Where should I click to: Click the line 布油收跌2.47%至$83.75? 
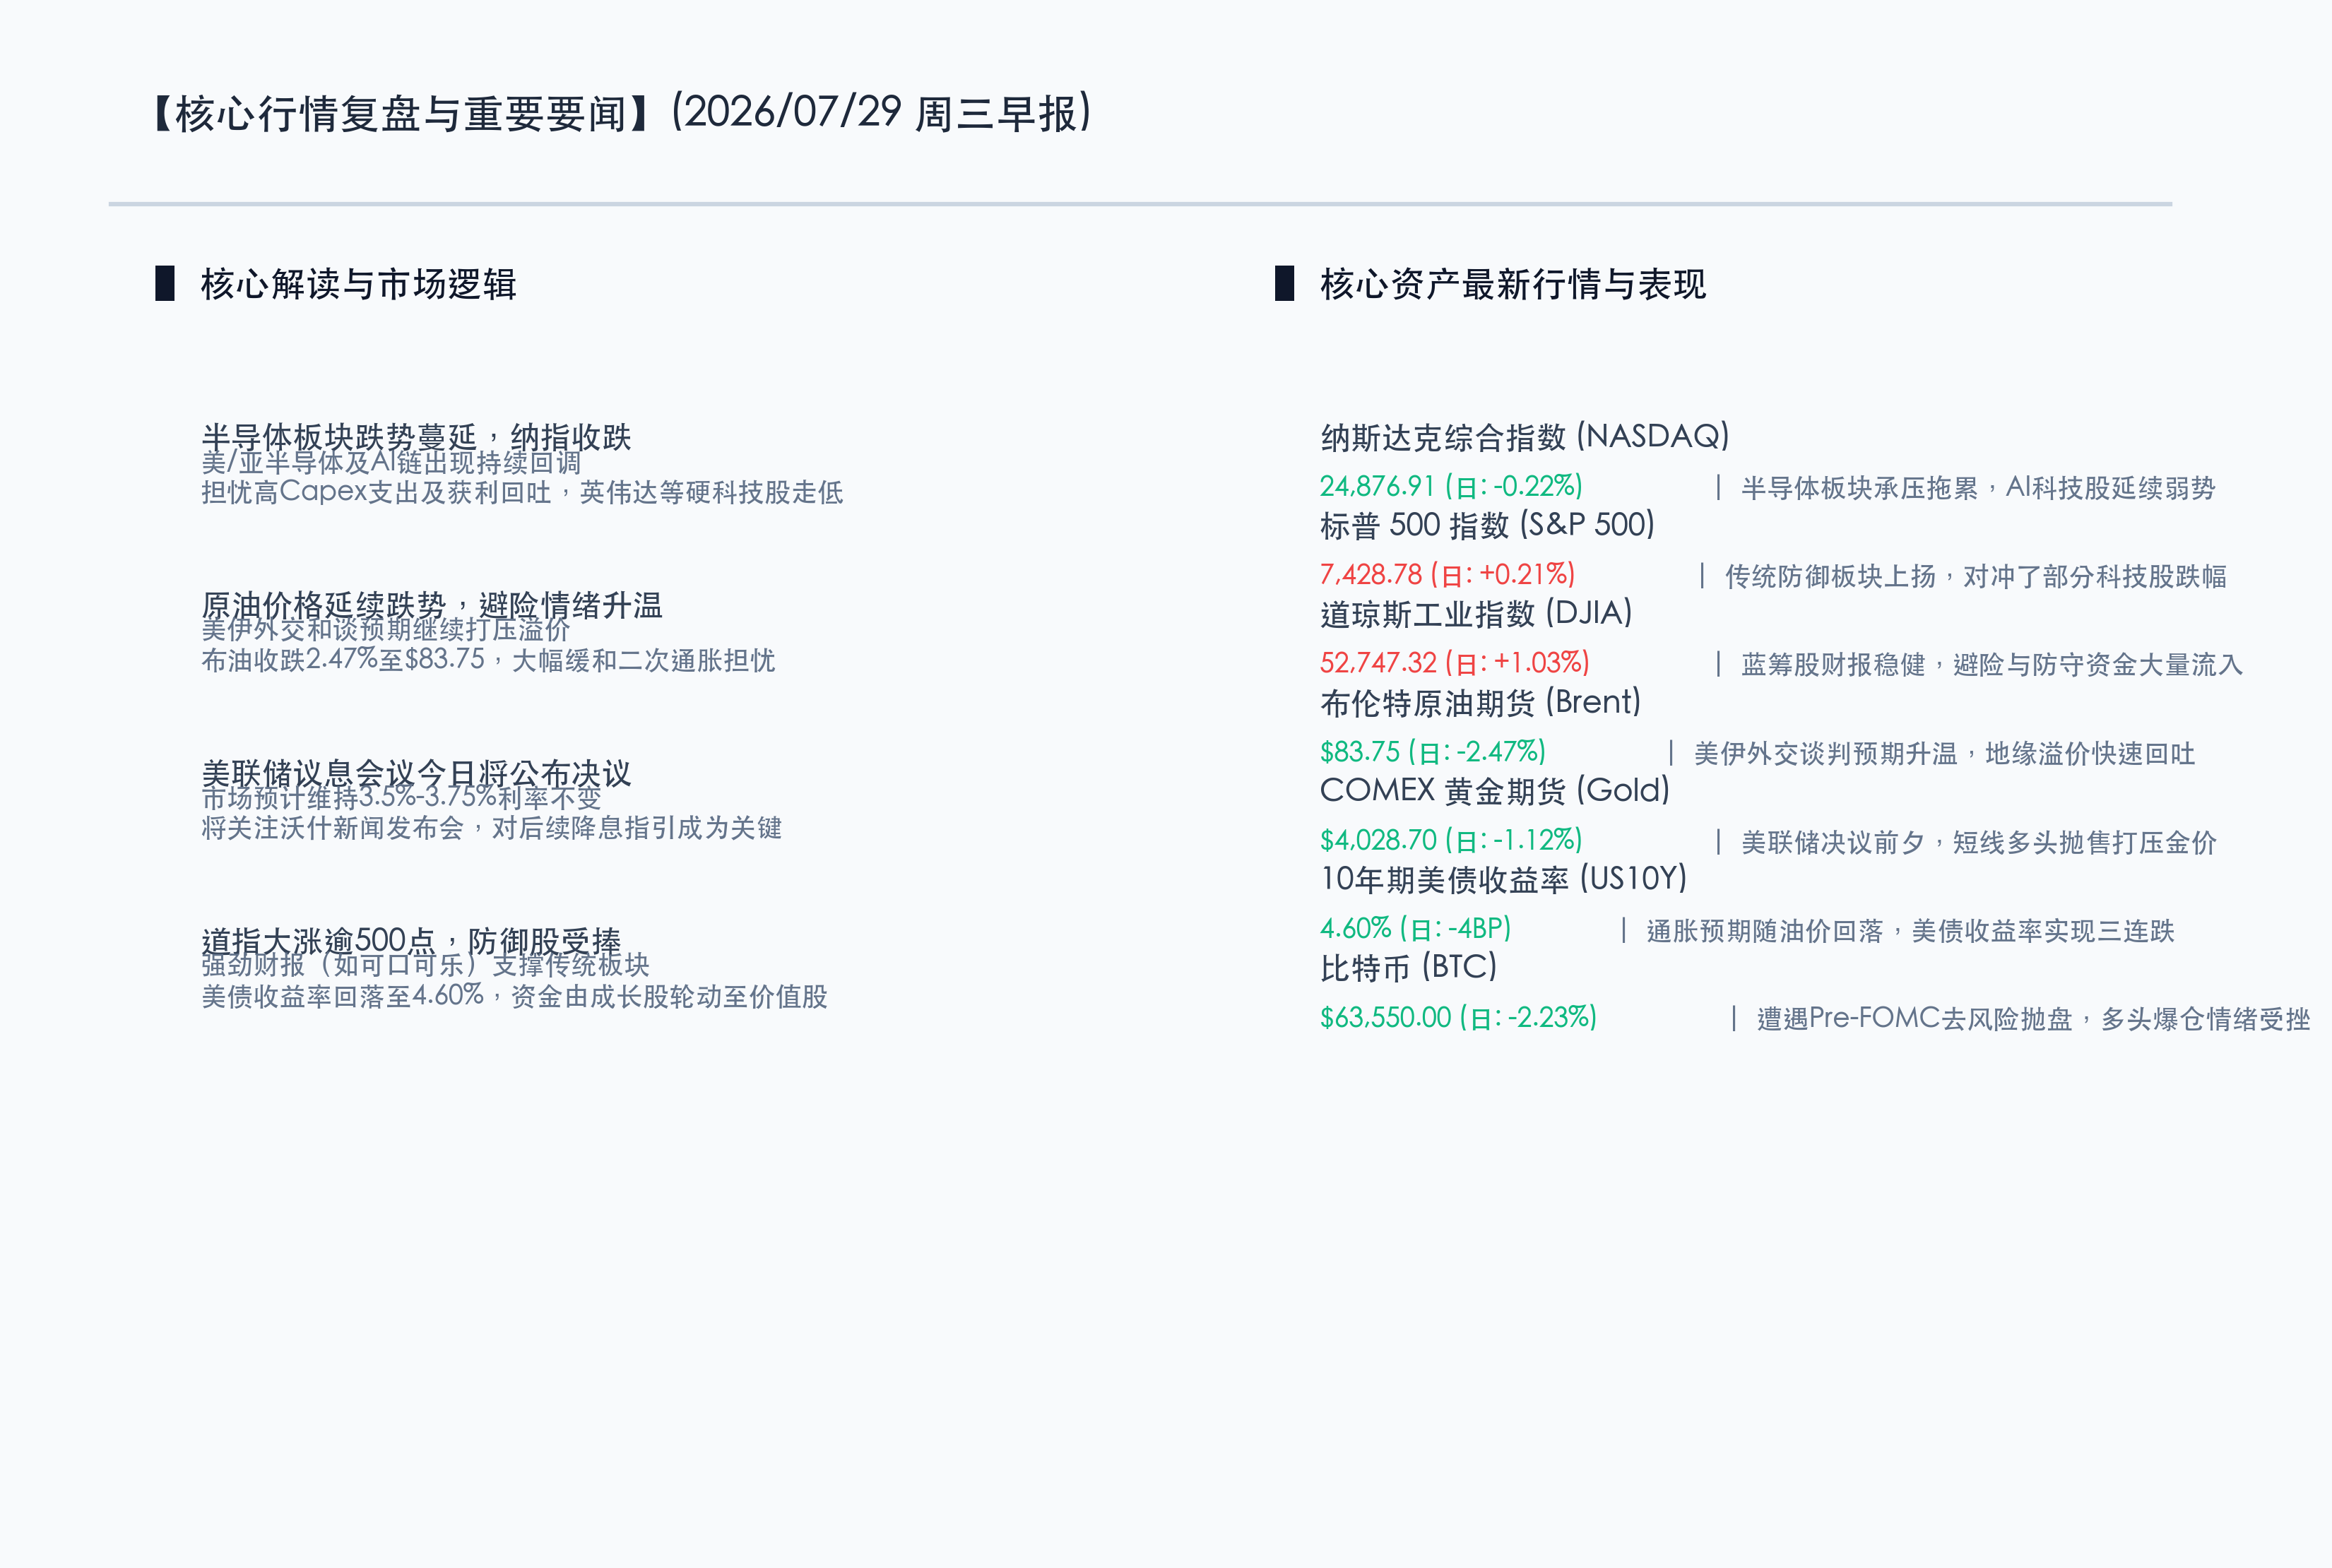(488, 660)
